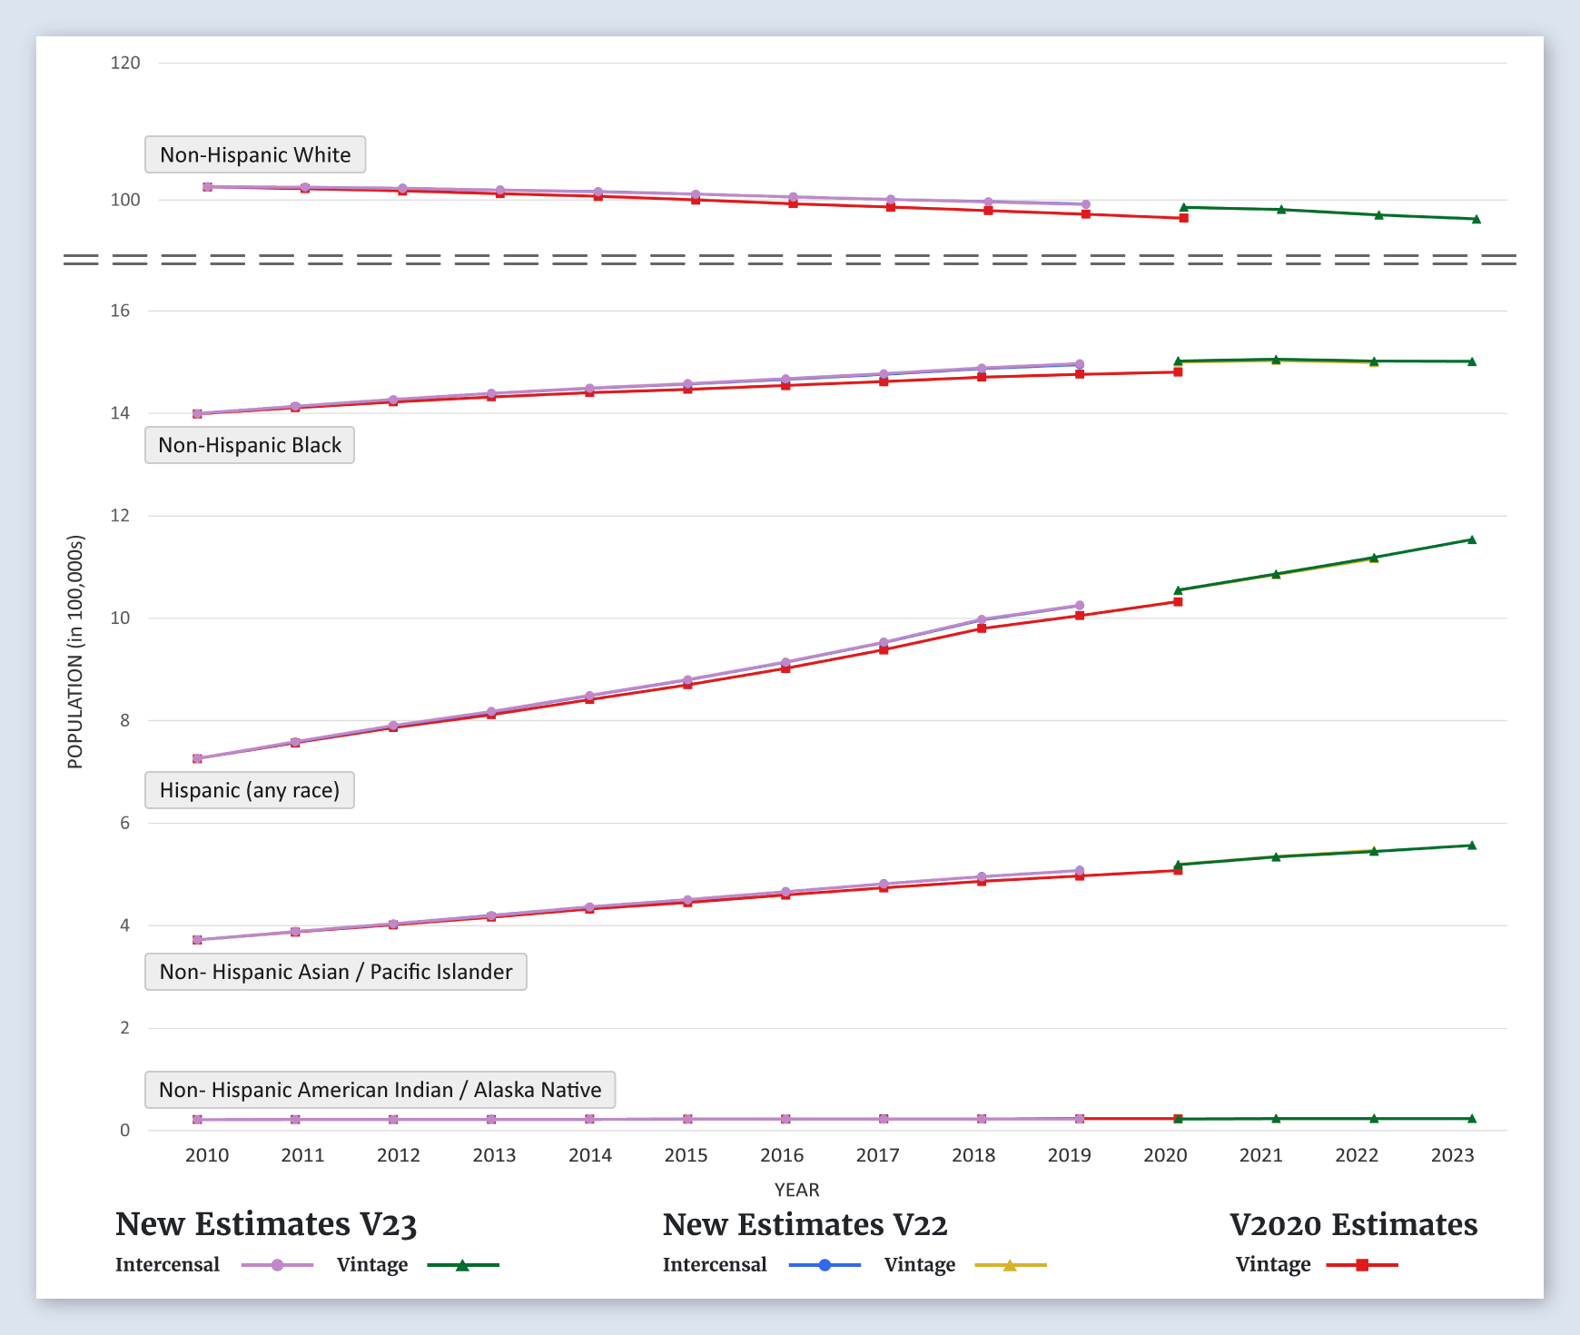Click the New Estimates V22 heading
The width and height of the screenshot is (1580, 1335).
pyautogui.click(x=805, y=1224)
